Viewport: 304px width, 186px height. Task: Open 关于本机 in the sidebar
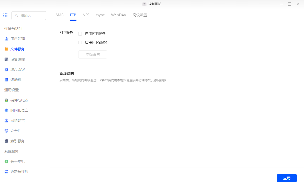click(x=18, y=161)
